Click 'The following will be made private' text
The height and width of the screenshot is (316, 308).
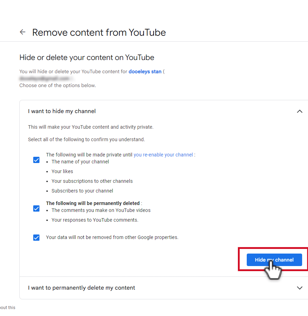click(x=89, y=155)
